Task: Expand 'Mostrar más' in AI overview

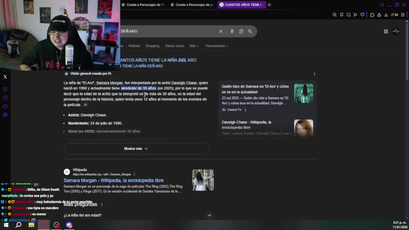Action: [136, 149]
